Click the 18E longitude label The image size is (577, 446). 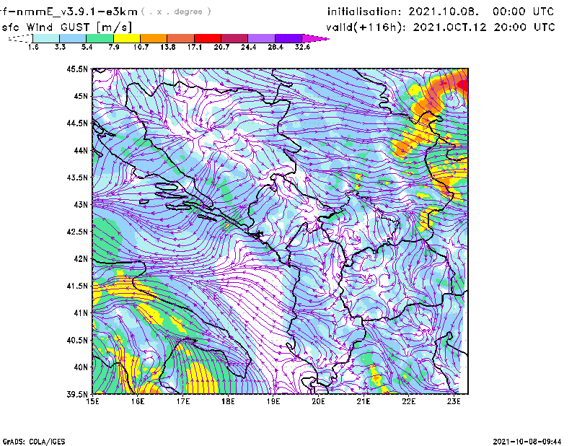tap(228, 401)
